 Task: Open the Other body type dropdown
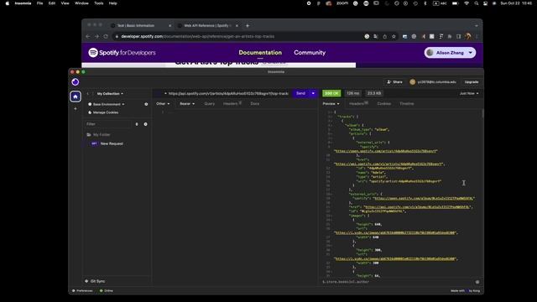point(163,103)
